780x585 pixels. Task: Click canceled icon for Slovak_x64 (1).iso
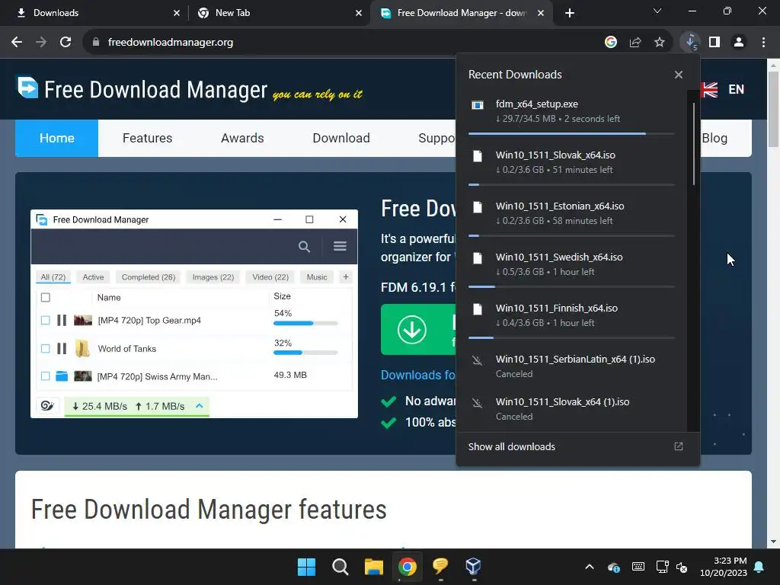coord(478,403)
